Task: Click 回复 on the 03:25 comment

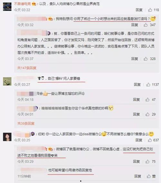Action: pyautogui.click(x=139, y=140)
